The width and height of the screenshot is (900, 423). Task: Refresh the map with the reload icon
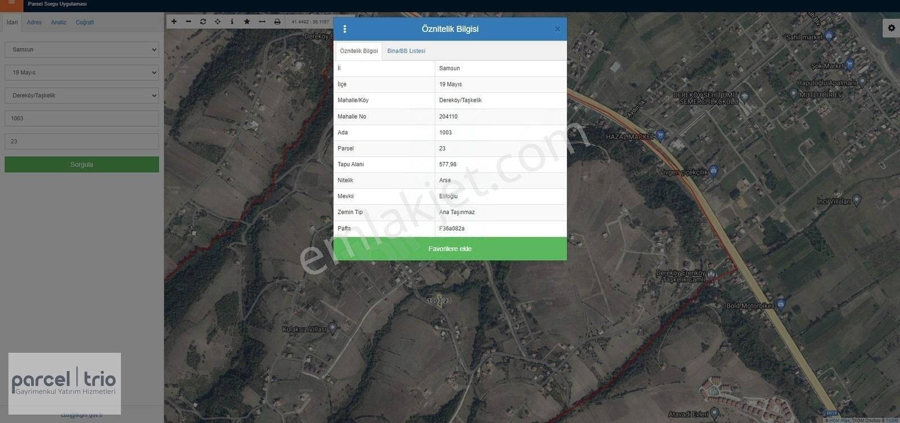203,21
